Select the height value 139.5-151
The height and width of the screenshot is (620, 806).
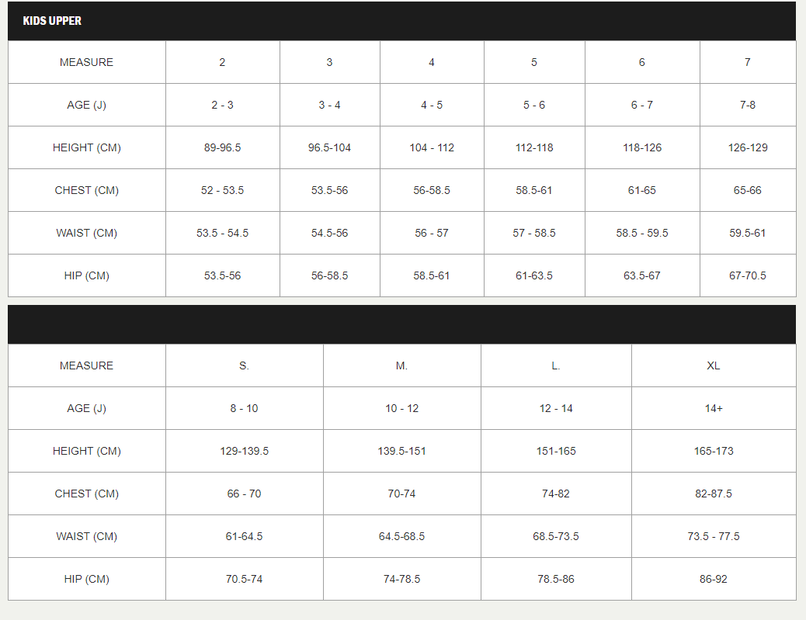click(401, 451)
